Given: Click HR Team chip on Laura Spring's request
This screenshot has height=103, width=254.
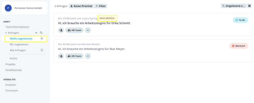Looking at the screenshot, I should pyautogui.click(x=74, y=30).
